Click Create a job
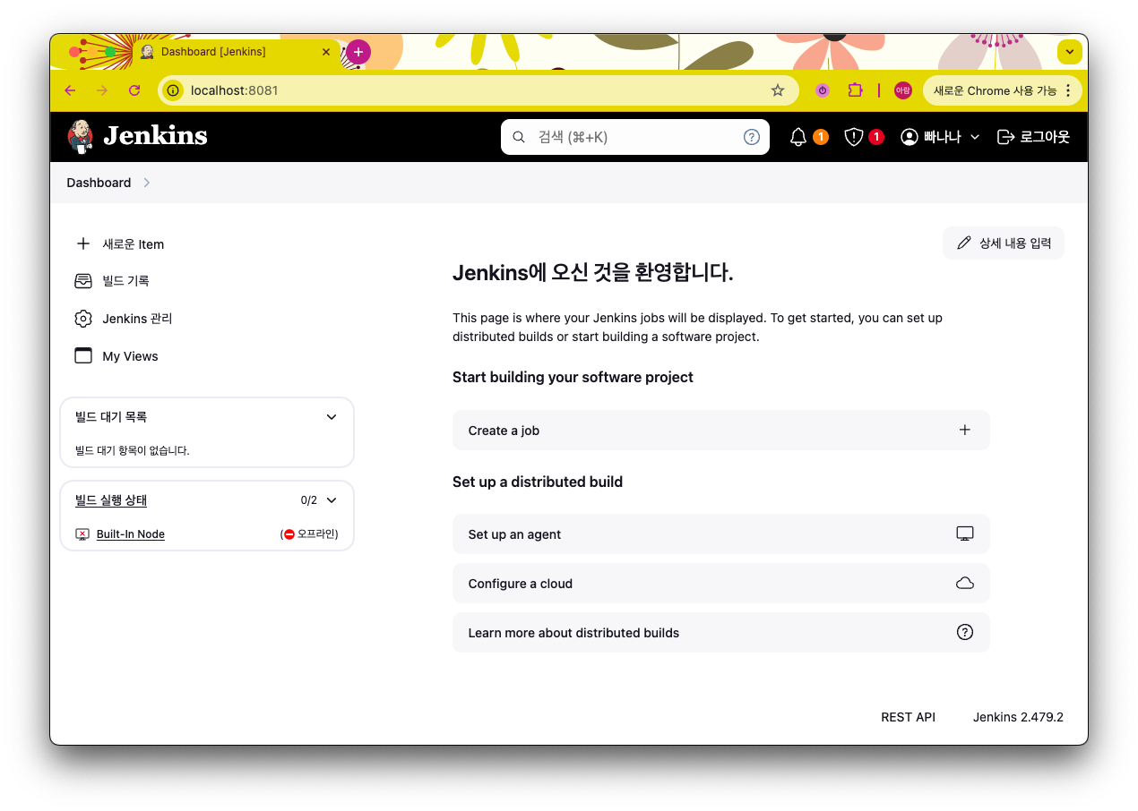Screen dimensions: 1138x811 pyautogui.click(x=721, y=431)
